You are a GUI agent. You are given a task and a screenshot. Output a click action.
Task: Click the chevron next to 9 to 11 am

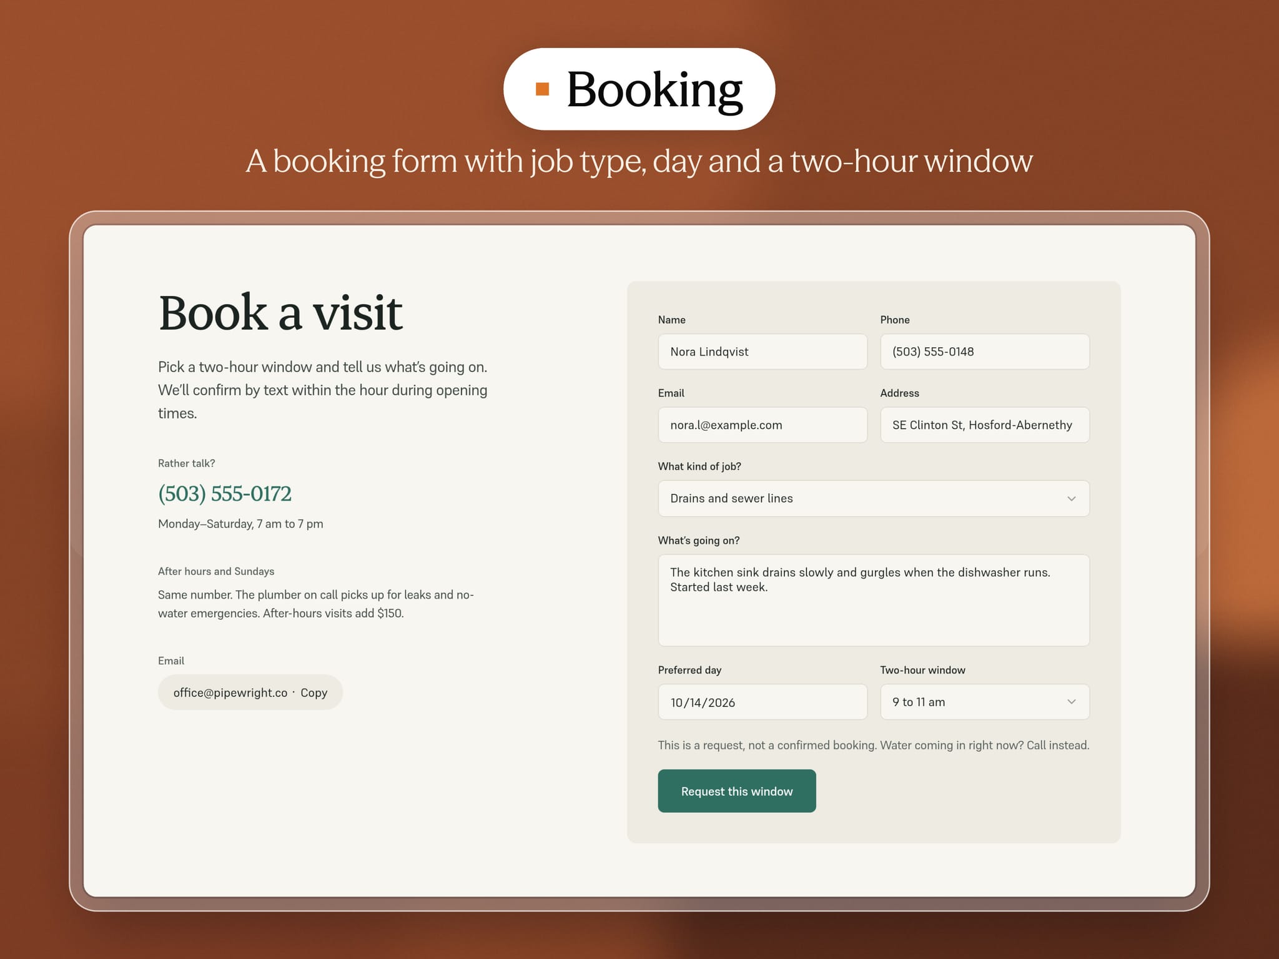(x=1072, y=702)
